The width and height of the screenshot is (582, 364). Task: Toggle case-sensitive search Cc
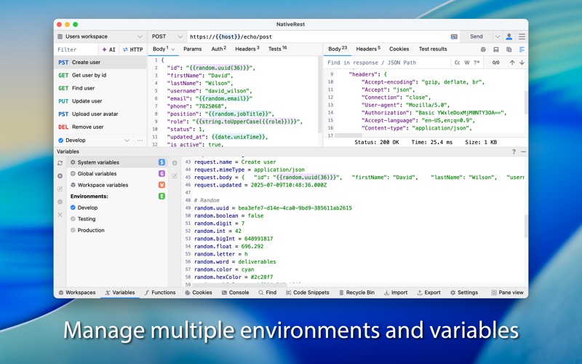pyautogui.click(x=458, y=63)
